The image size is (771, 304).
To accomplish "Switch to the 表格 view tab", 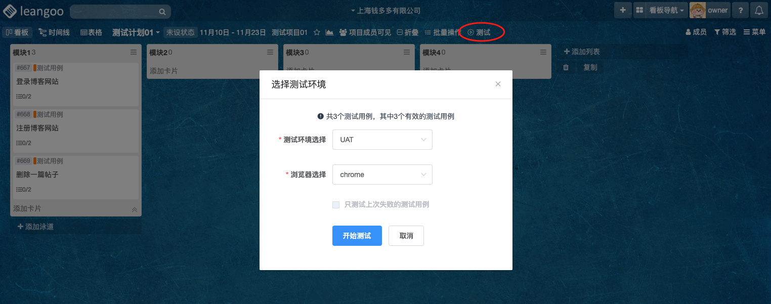I will tap(92, 32).
